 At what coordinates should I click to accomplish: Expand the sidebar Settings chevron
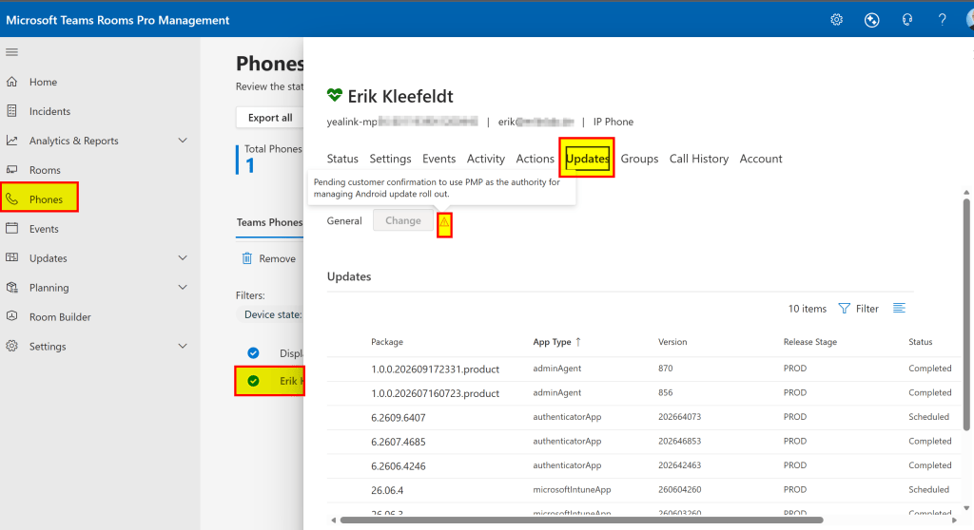tap(183, 346)
